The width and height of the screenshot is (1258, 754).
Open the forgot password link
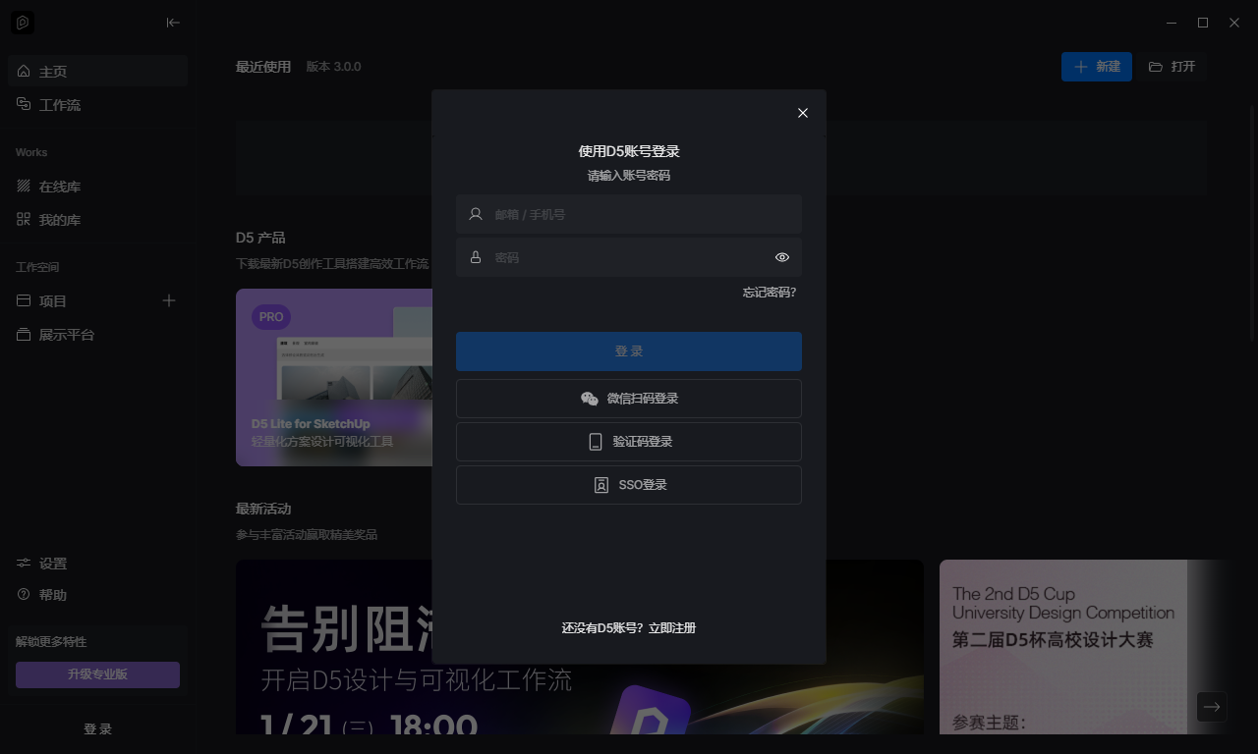(769, 293)
